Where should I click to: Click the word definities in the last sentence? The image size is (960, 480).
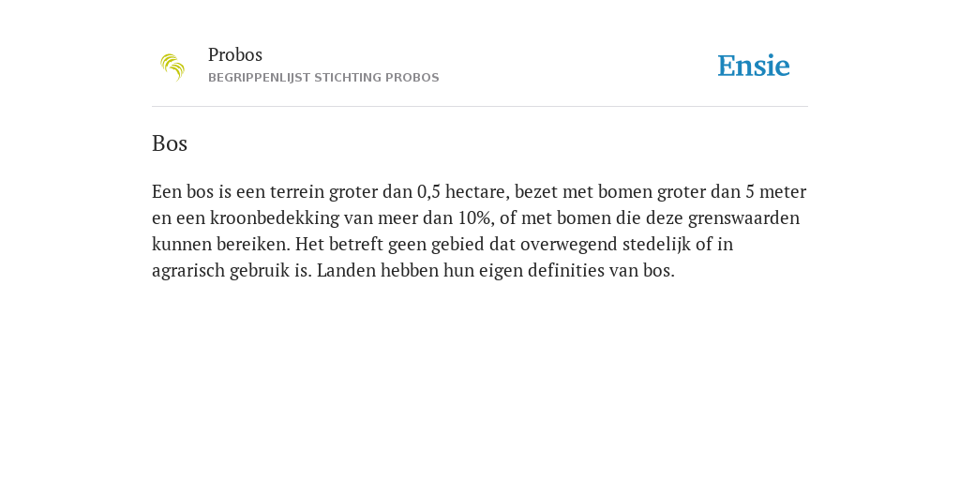(x=565, y=271)
